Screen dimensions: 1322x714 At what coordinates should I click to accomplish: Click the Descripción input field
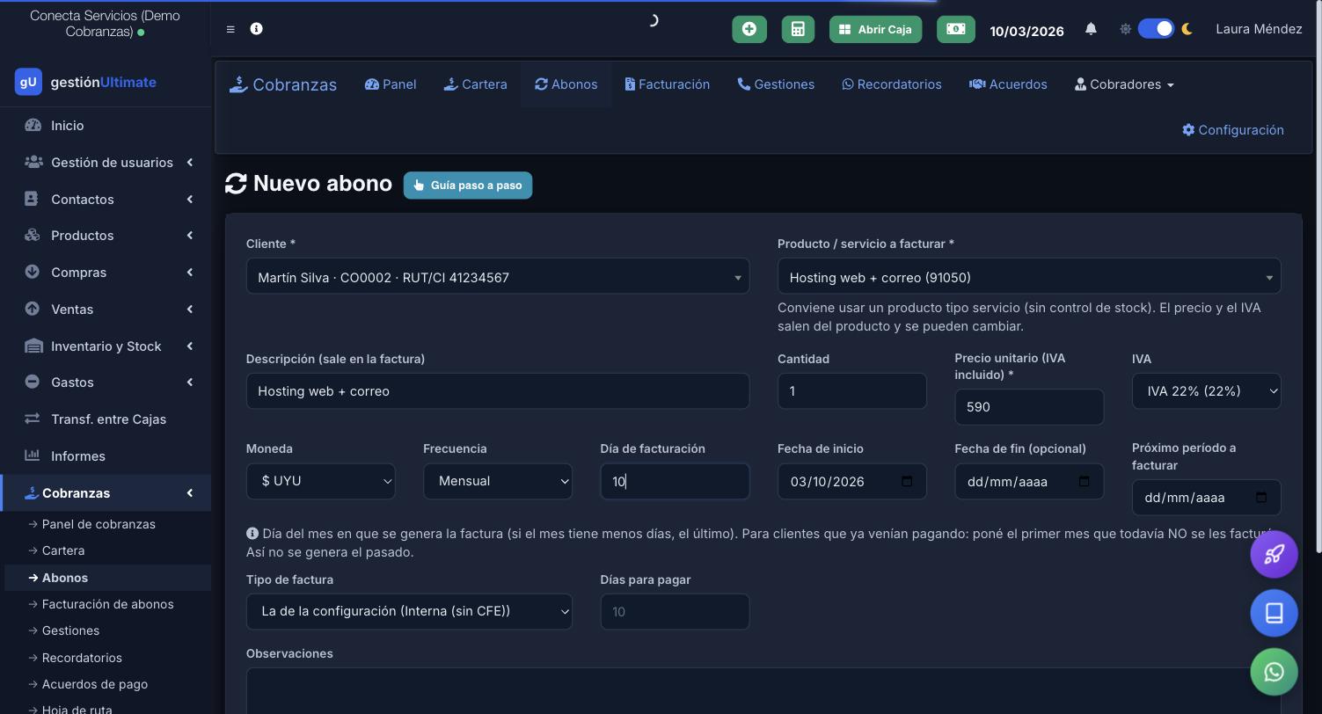498,391
